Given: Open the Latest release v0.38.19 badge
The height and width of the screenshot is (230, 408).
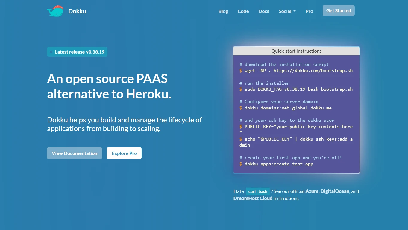Looking at the screenshot, I should point(77,52).
